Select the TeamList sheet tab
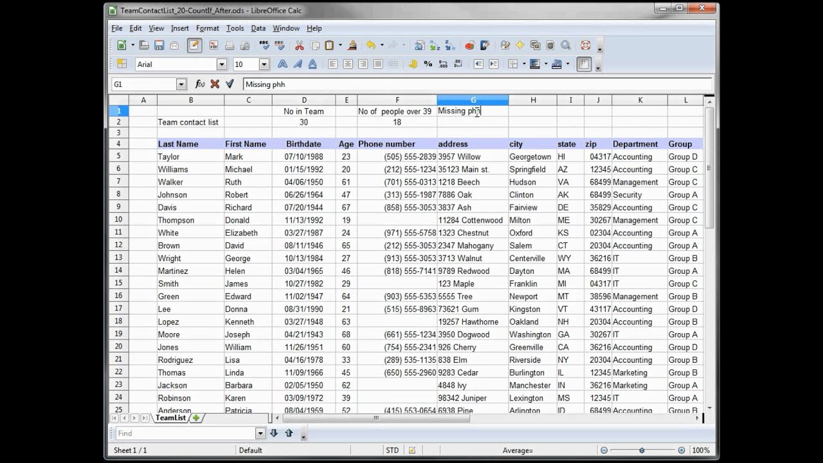Image resolution: width=823 pixels, height=463 pixels. 170,418
